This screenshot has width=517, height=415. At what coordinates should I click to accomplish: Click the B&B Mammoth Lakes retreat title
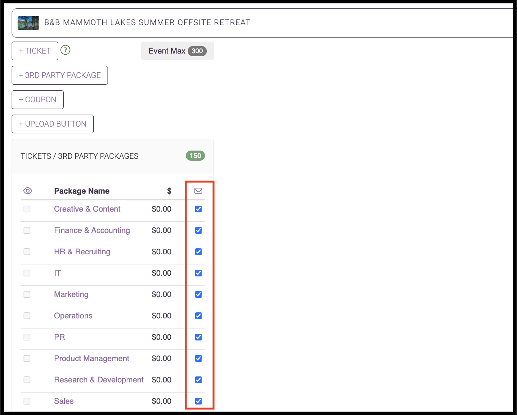pos(147,22)
